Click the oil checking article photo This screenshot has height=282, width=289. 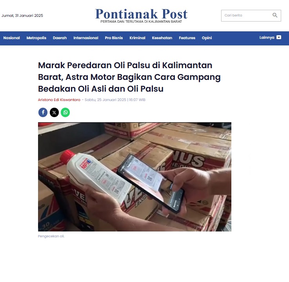[x=135, y=177]
